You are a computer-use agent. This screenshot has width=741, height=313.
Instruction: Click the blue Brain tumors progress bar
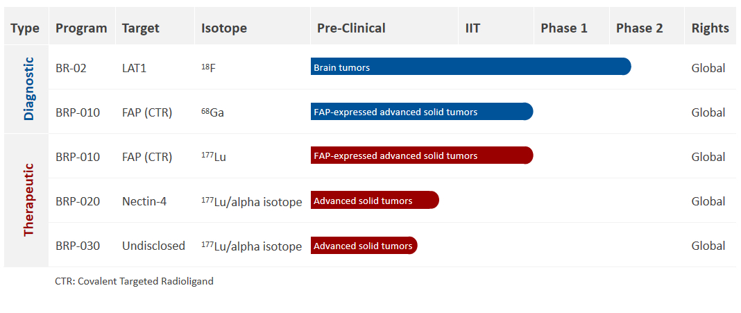coord(470,67)
